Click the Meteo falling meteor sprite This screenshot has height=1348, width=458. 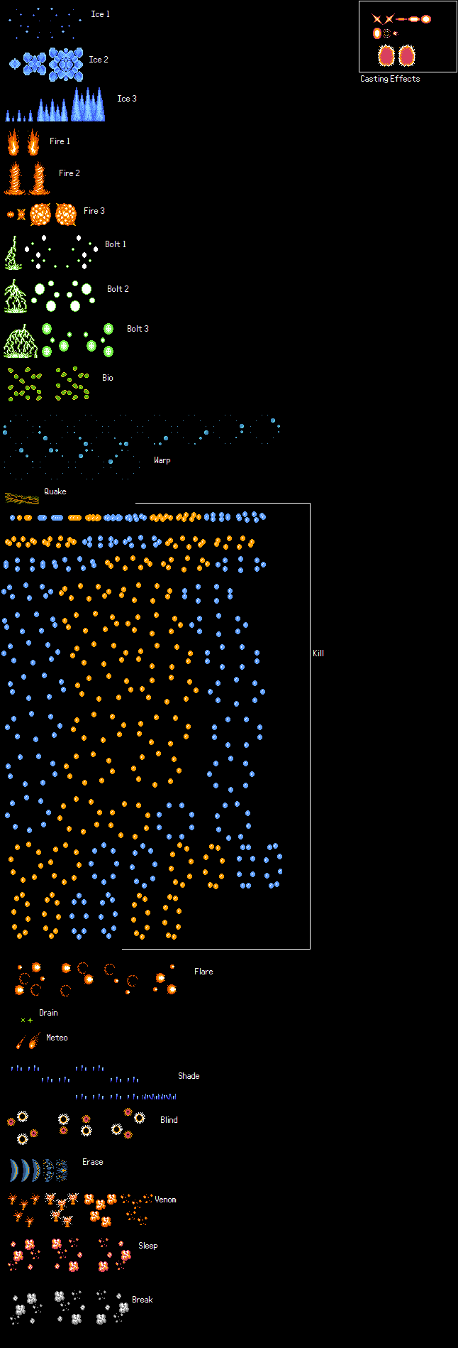coord(28,1040)
